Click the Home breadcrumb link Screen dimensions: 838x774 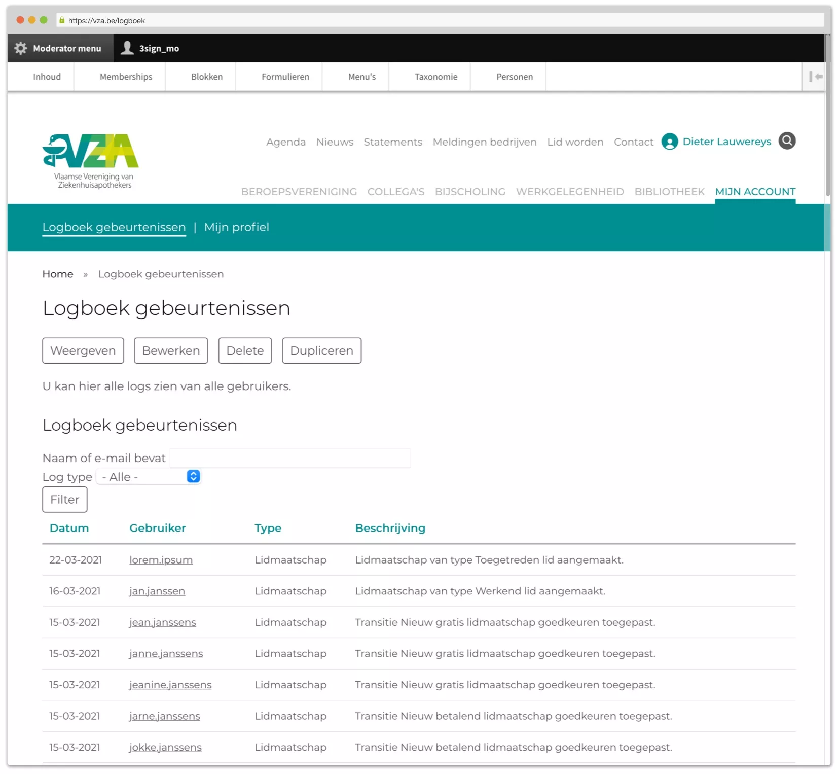pyautogui.click(x=58, y=274)
